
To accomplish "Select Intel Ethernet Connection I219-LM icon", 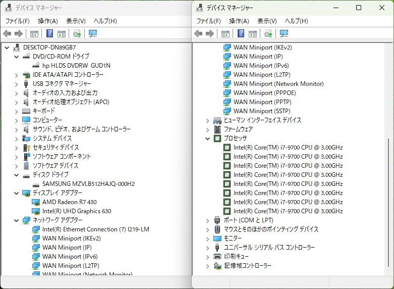I will pyautogui.click(x=36, y=229).
